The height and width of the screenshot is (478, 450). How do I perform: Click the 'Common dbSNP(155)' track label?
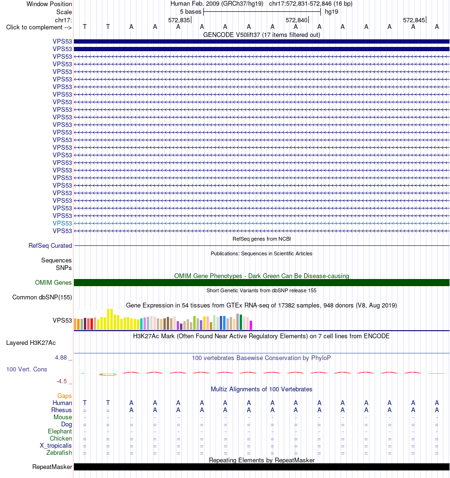tap(42, 297)
